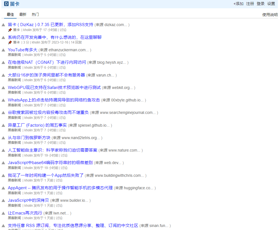
Task: Click the 黑客新闻 label under the CGNAT post
Action: [14, 67]
